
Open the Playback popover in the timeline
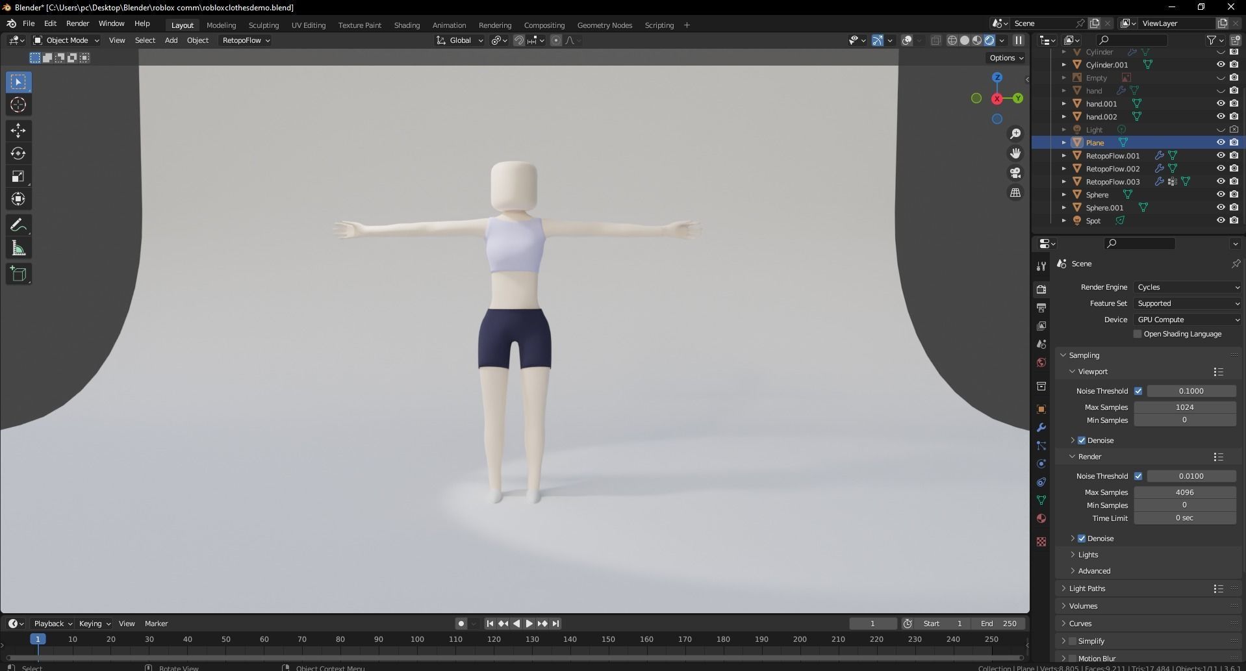click(x=53, y=624)
